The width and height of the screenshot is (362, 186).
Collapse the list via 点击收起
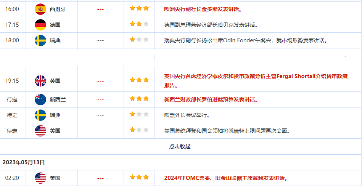click(x=180, y=146)
